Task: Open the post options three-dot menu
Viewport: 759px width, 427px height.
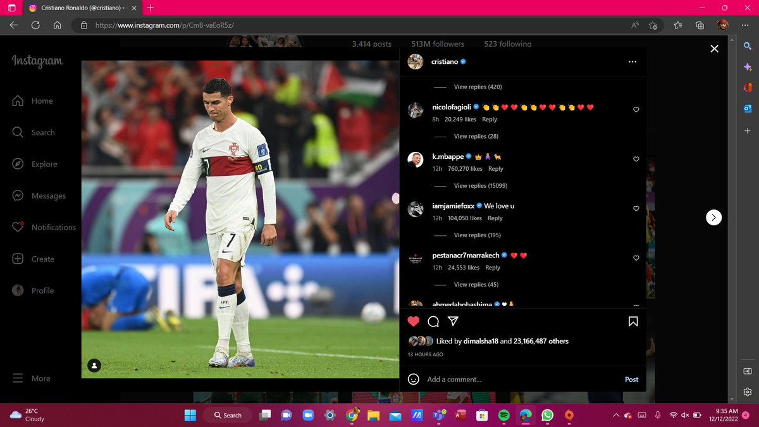Action: (x=632, y=62)
